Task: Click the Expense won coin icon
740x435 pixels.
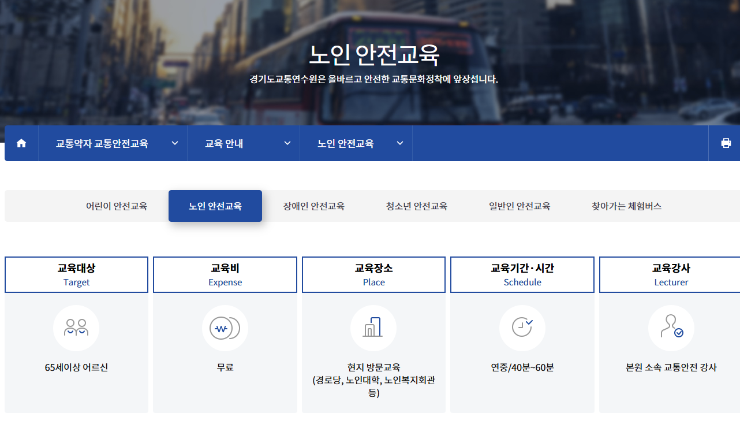Action: point(225,328)
